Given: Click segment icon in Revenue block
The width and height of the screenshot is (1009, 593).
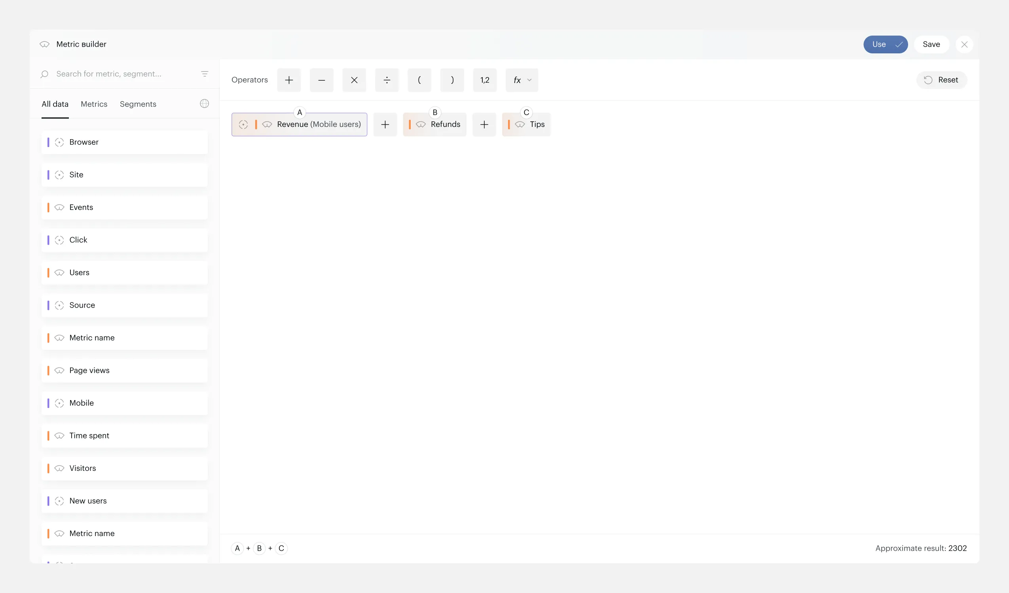Looking at the screenshot, I should (243, 125).
